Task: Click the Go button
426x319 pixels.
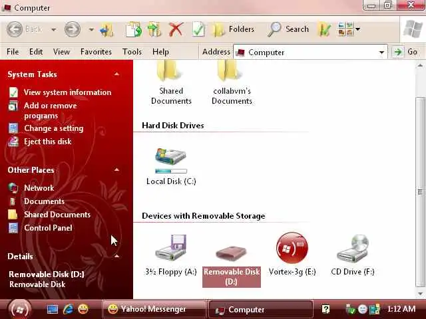Action: pyautogui.click(x=405, y=52)
